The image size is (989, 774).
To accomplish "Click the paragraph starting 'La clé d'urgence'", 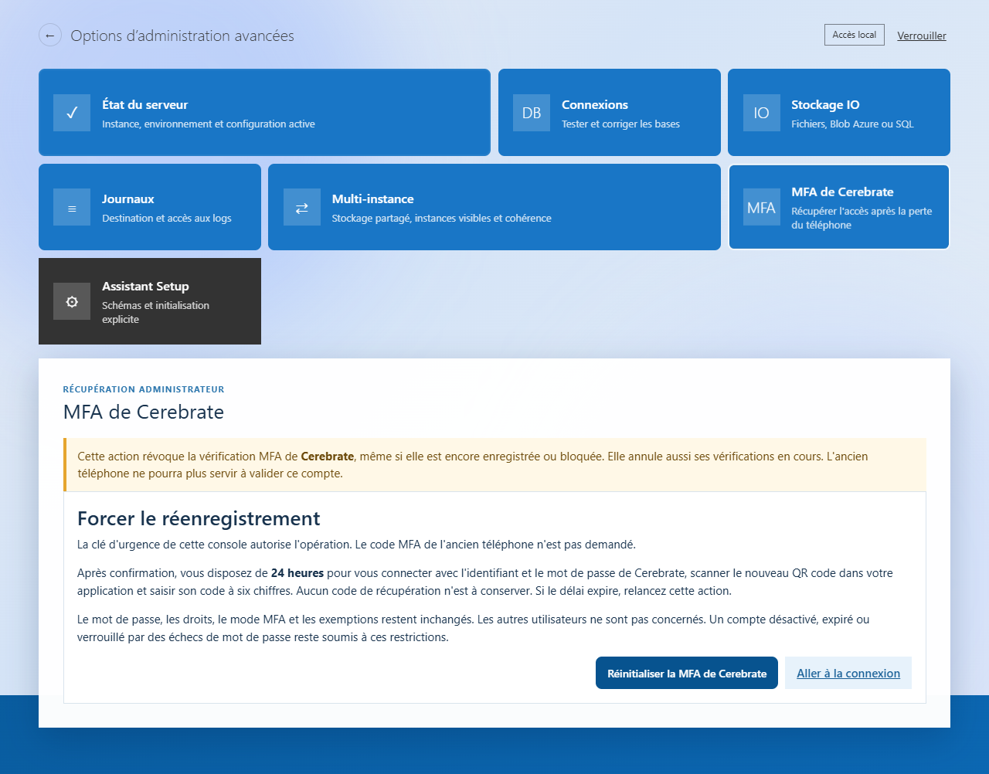I will (x=356, y=545).
